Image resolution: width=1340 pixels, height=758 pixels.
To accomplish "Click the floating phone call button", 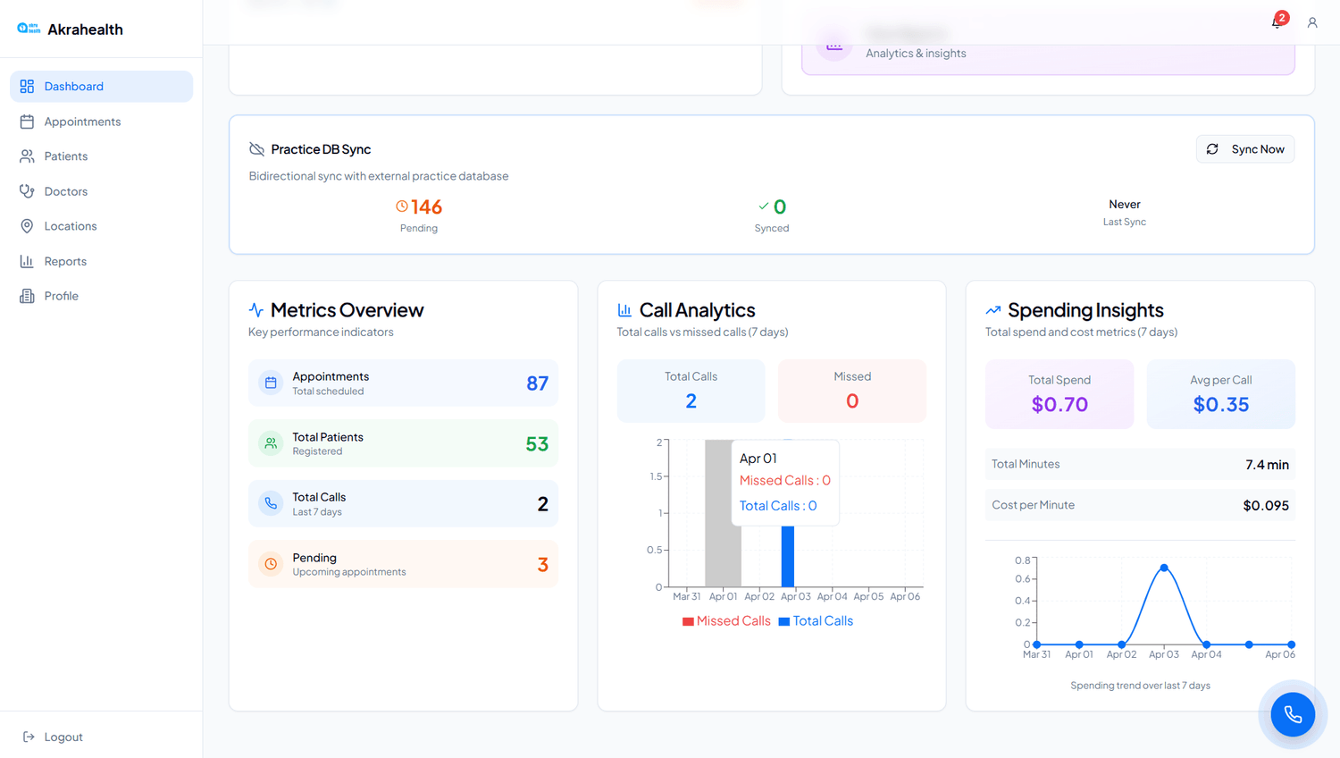I will [1293, 714].
